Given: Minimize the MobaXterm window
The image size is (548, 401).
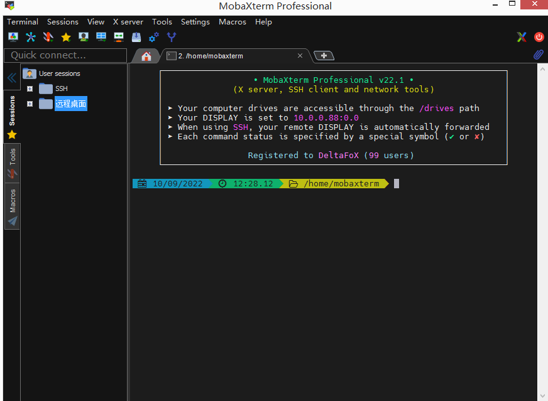Looking at the screenshot, I should [x=495, y=5].
